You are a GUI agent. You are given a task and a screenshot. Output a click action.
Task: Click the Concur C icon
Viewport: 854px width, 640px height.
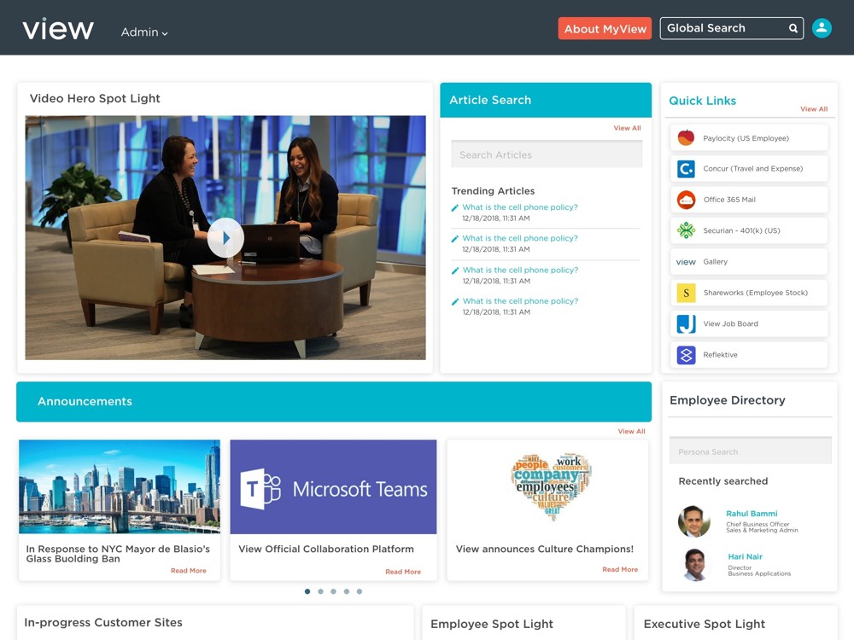click(686, 169)
